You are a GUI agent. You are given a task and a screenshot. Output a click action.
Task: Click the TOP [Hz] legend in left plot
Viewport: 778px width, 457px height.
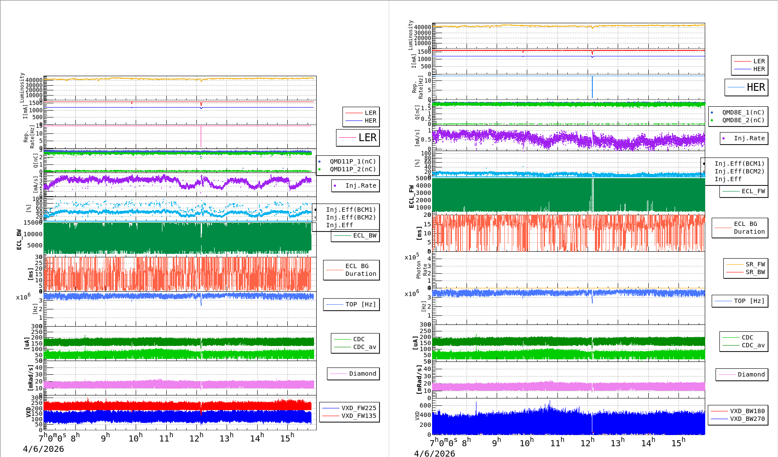(352, 304)
